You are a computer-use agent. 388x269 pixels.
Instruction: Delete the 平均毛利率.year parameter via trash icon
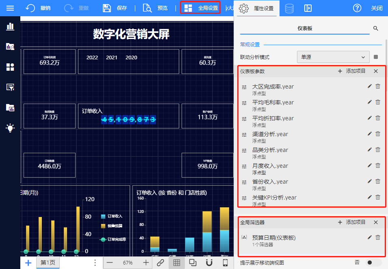click(x=378, y=102)
